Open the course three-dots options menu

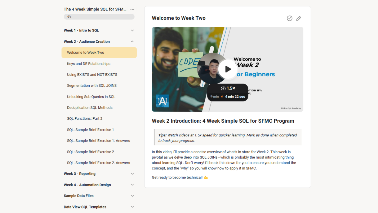coord(132,9)
